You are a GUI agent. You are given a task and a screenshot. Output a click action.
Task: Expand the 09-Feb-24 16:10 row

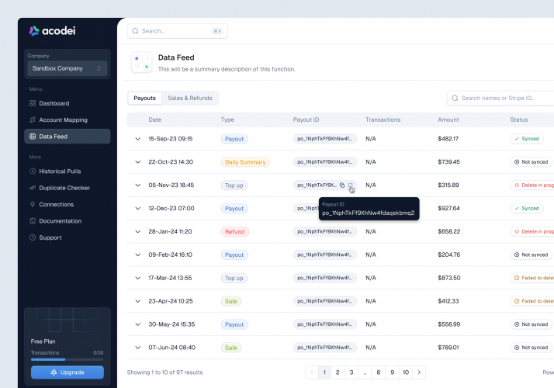click(x=138, y=255)
